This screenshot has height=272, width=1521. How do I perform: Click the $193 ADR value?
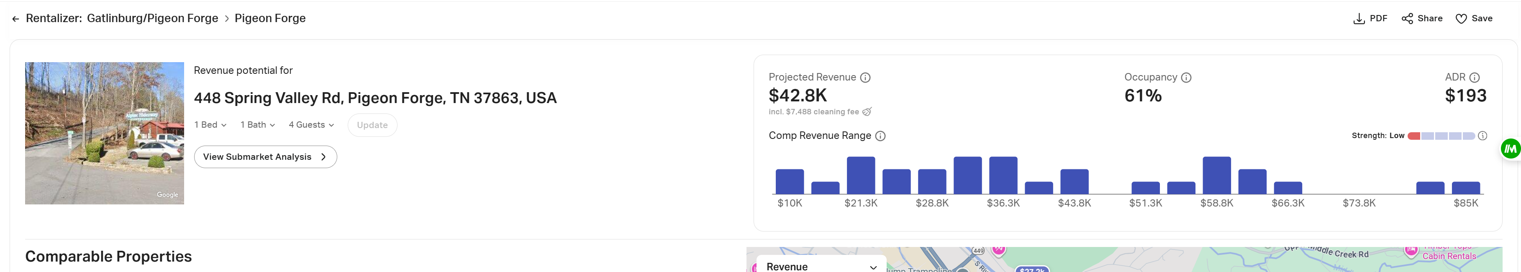pyautogui.click(x=1465, y=96)
